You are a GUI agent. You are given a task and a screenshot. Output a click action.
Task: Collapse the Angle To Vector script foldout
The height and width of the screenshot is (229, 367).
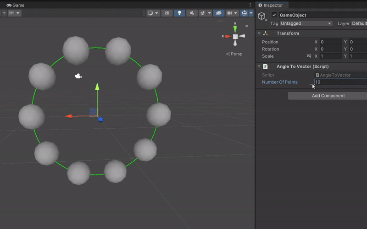[x=259, y=66]
